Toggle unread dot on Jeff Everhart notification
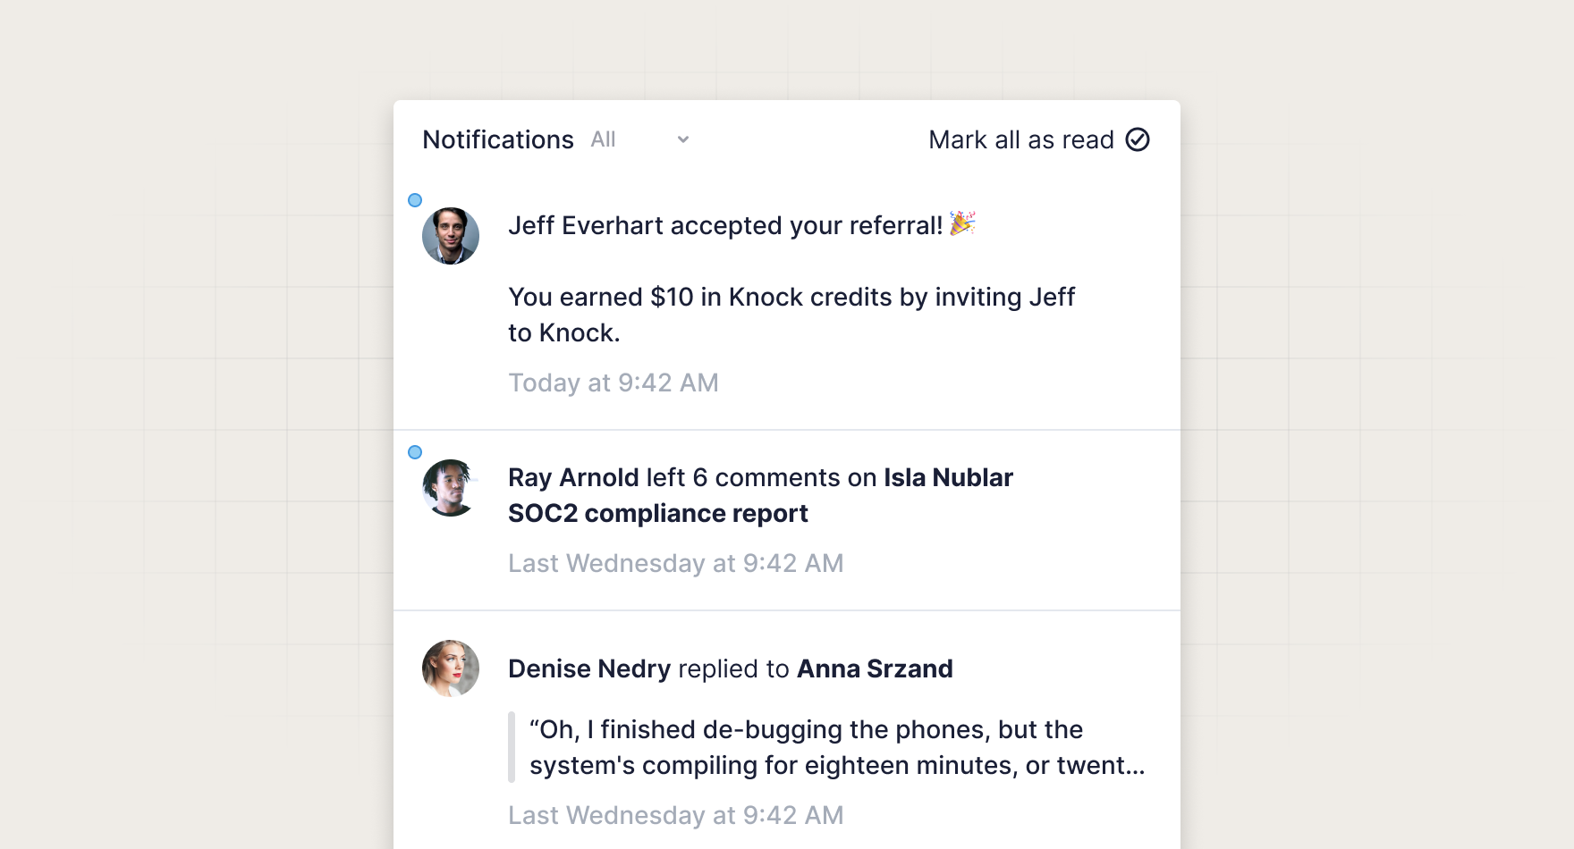The height and width of the screenshot is (849, 1574). [415, 200]
